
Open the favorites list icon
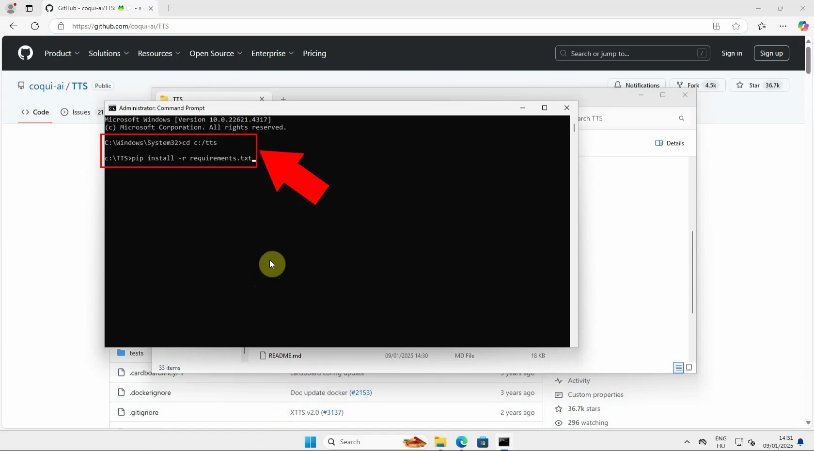click(762, 26)
